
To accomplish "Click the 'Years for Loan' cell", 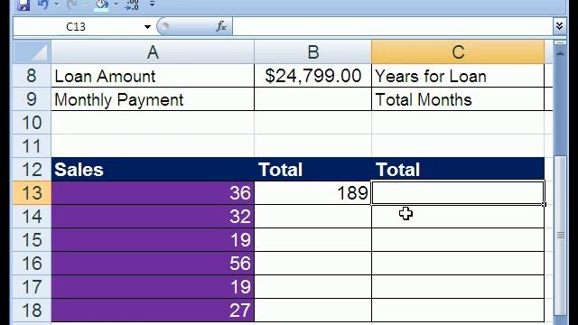I will (458, 76).
